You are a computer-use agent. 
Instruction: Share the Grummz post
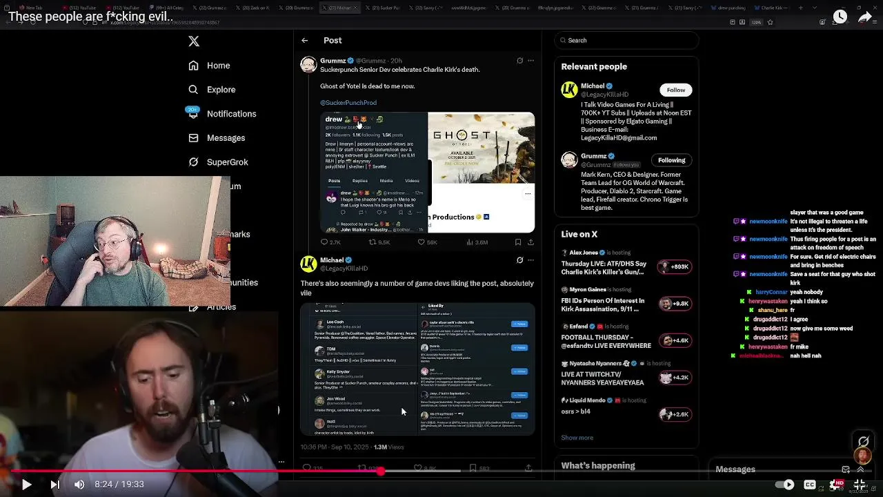(x=530, y=242)
